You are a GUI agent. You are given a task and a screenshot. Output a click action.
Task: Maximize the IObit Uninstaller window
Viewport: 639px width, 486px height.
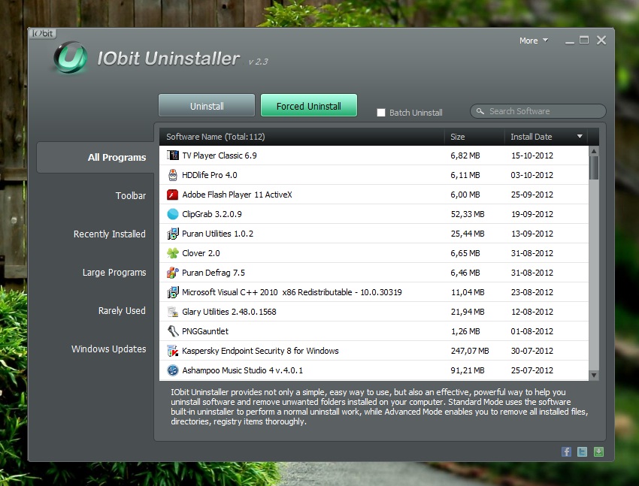[584, 40]
